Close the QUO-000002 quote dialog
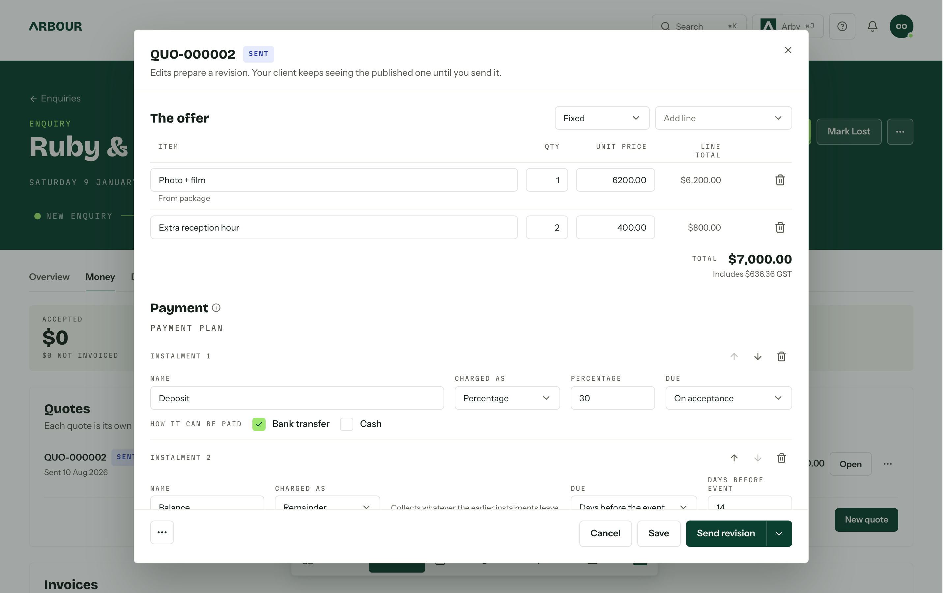Screen dimensions: 949x593 (788, 50)
